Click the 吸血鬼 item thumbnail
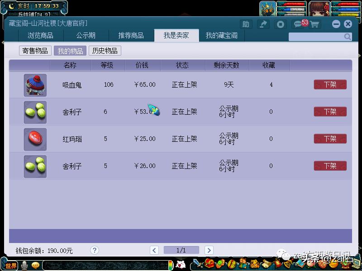 (x=35, y=85)
